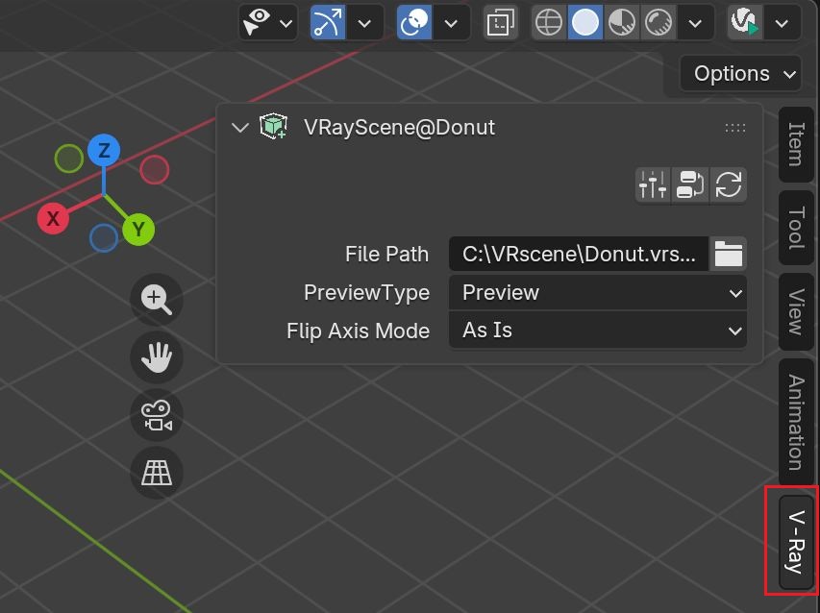Viewport: 820px width, 613px height.
Task: Switch to Solid viewport shading
Action: pos(585,22)
